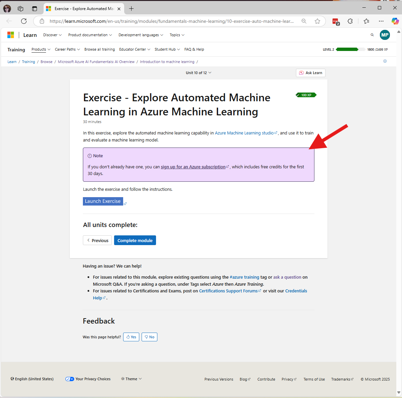Open Microsoft Azure AI Fundamentals breadcrumb
Screen dimensions: 402x398
tap(96, 62)
